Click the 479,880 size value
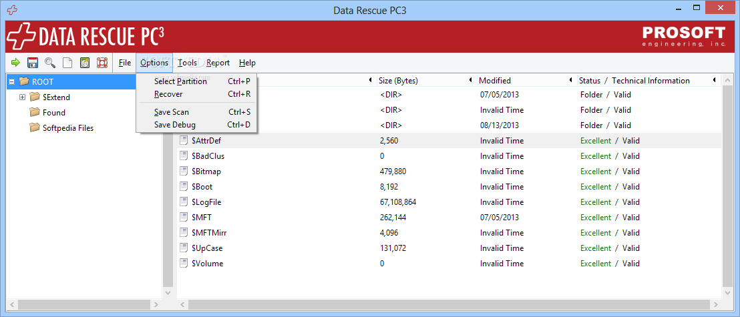 point(393,172)
